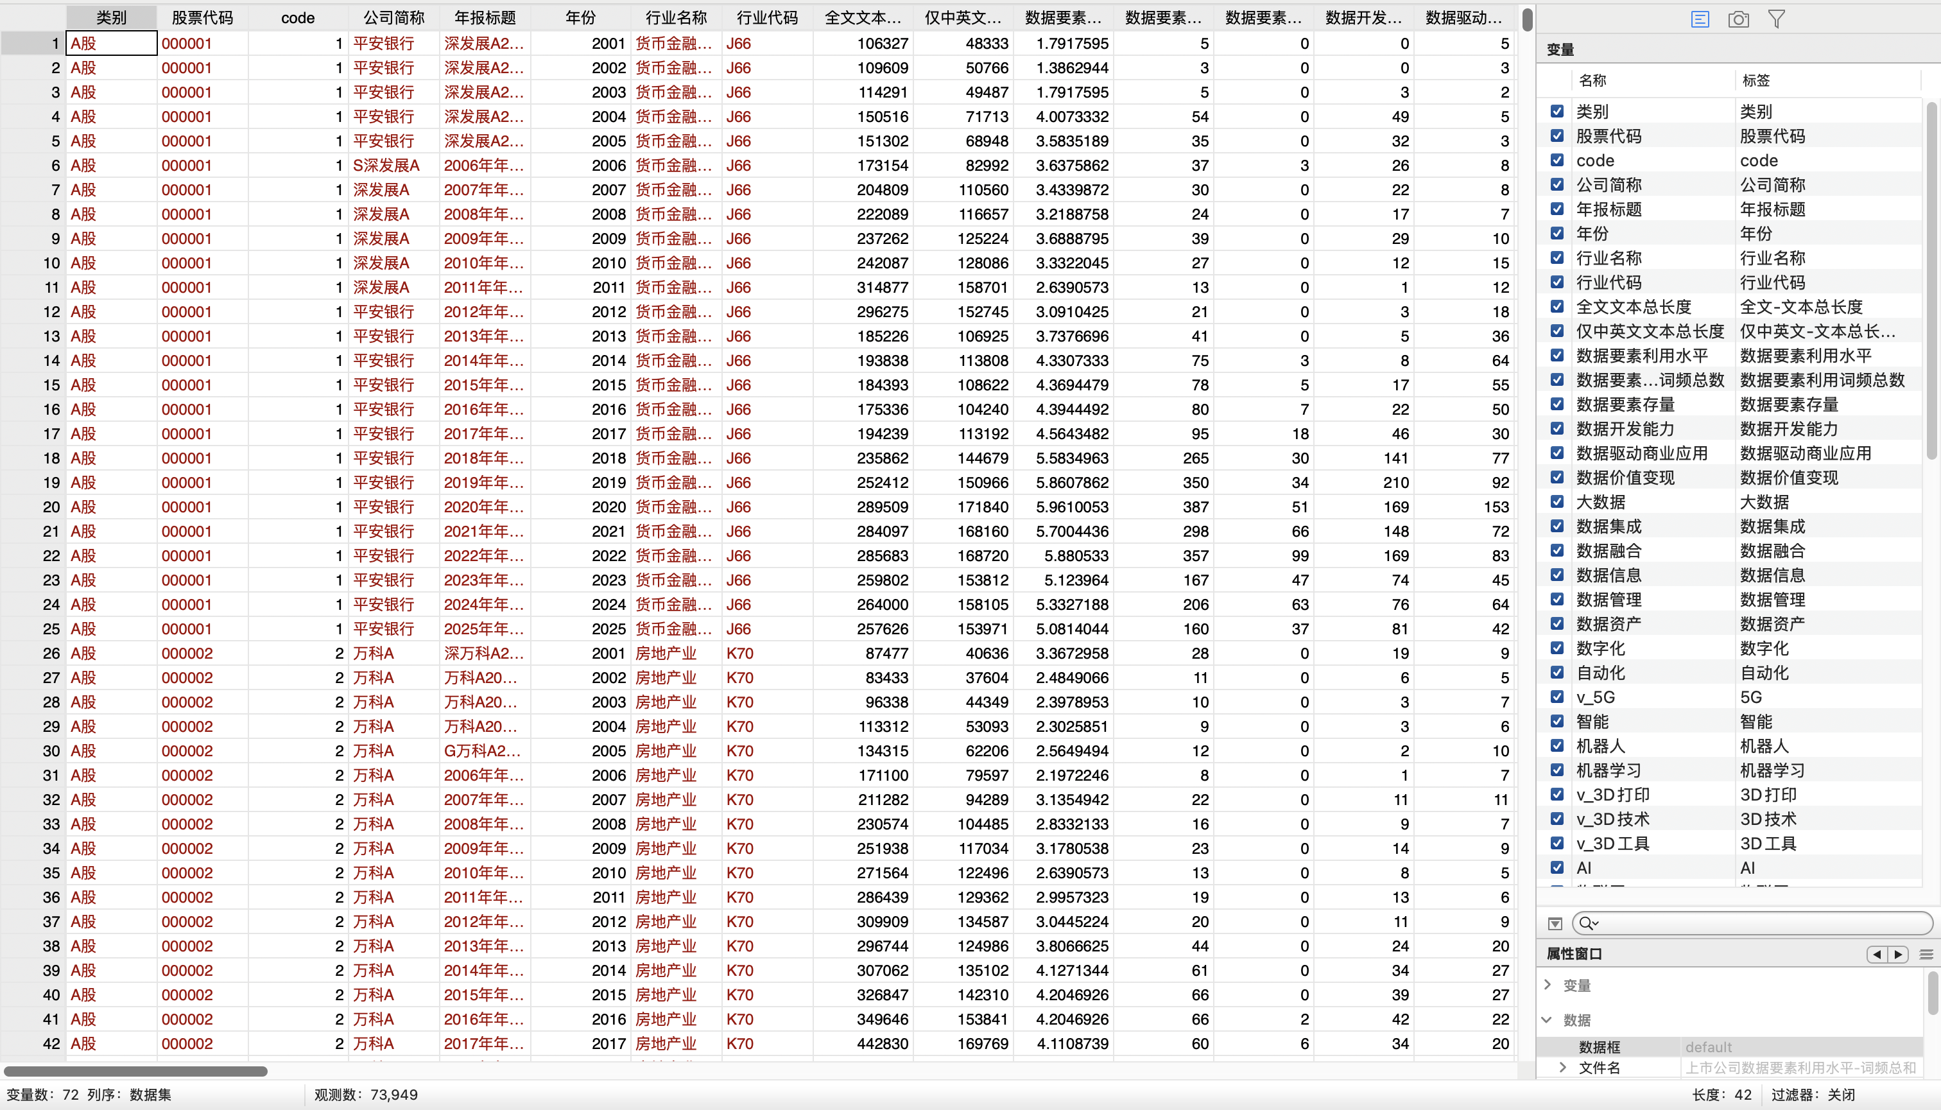
Task: Toggle the 公司简称 variable checkbox
Action: coord(1557,184)
